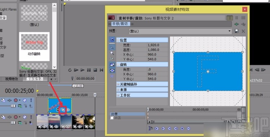The width and height of the screenshot is (270, 137).
Task: Open Event FX icon on the blue text event
Action: 68,110
